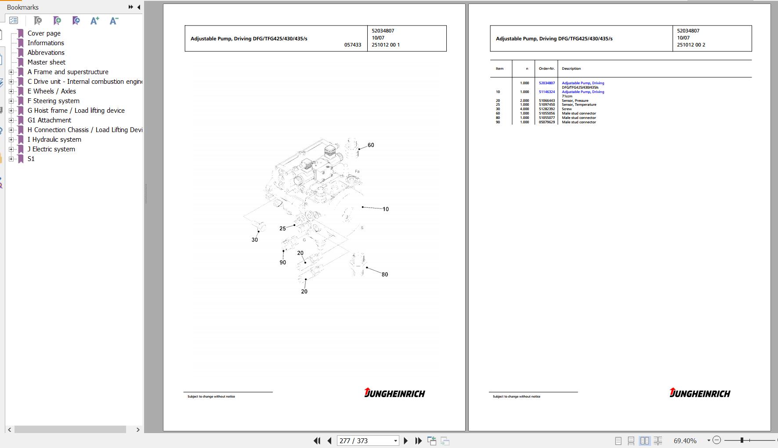Decrease bookmark font size
Image resolution: width=778 pixels, height=448 pixels.
pos(114,21)
